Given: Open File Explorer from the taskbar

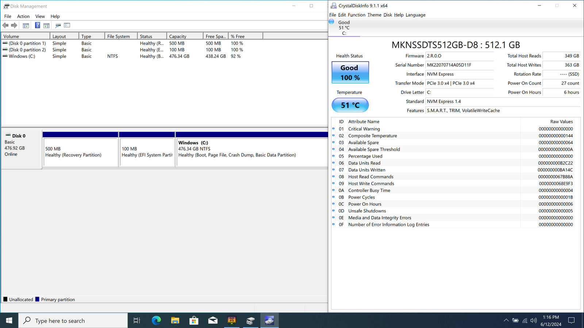Looking at the screenshot, I should [x=175, y=321].
